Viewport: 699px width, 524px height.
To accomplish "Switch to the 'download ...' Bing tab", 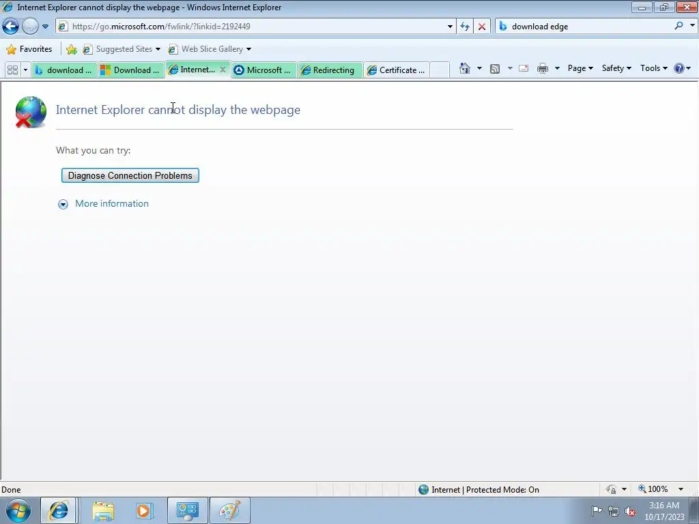I will [x=64, y=70].
